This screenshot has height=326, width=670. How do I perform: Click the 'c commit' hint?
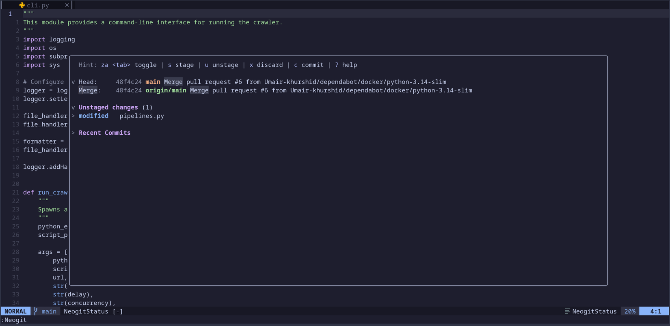[x=309, y=65]
